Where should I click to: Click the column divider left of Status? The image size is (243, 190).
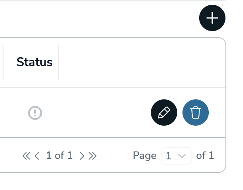click(x=3, y=63)
